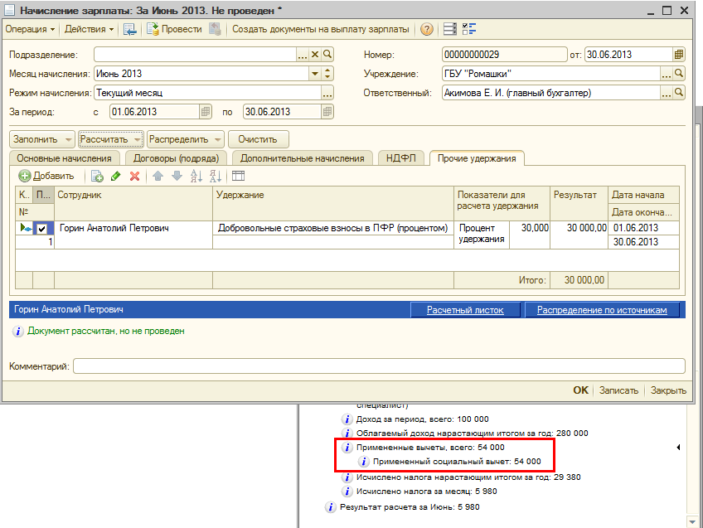
Task: Switch to Основные начисления tab
Action: click(64, 158)
